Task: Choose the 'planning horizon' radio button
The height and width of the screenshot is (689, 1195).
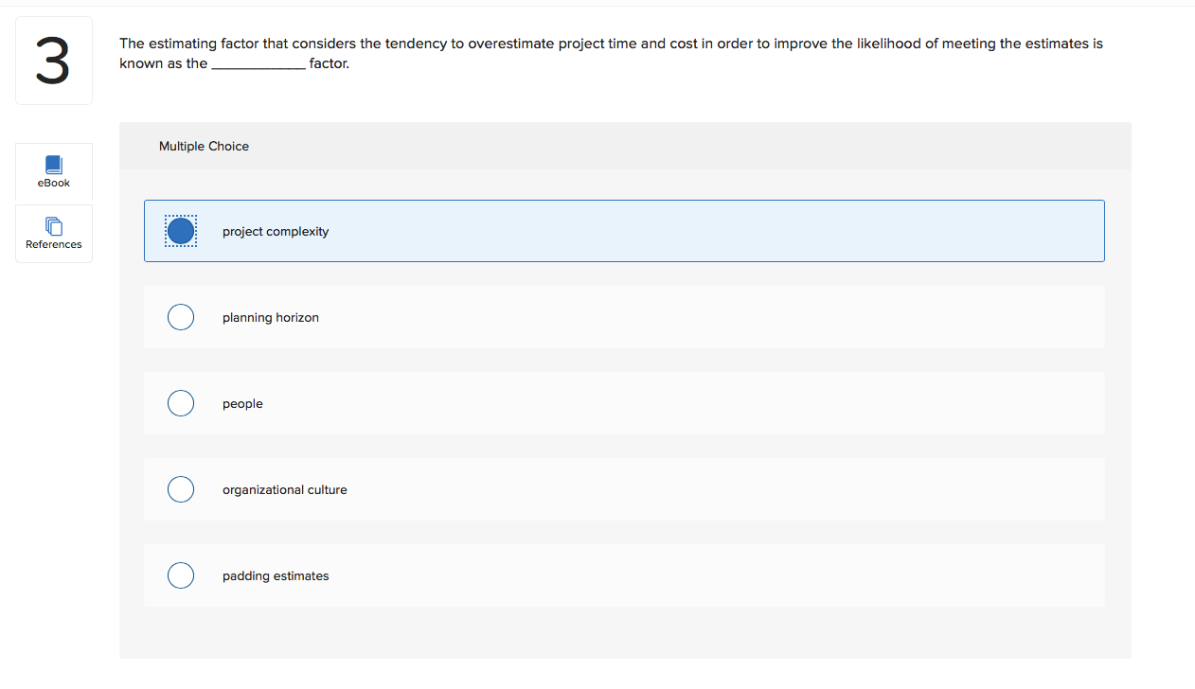Action: [x=181, y=317]
